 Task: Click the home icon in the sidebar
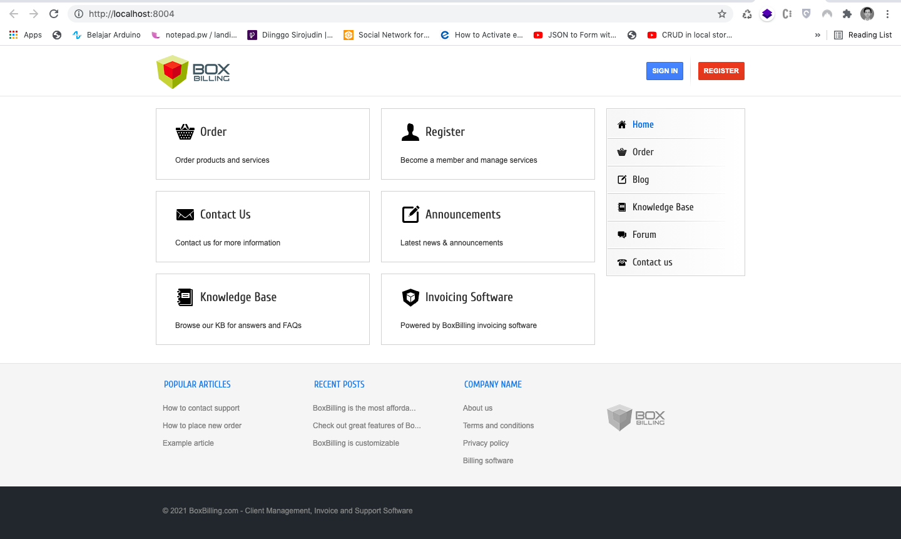pos(622,124)
